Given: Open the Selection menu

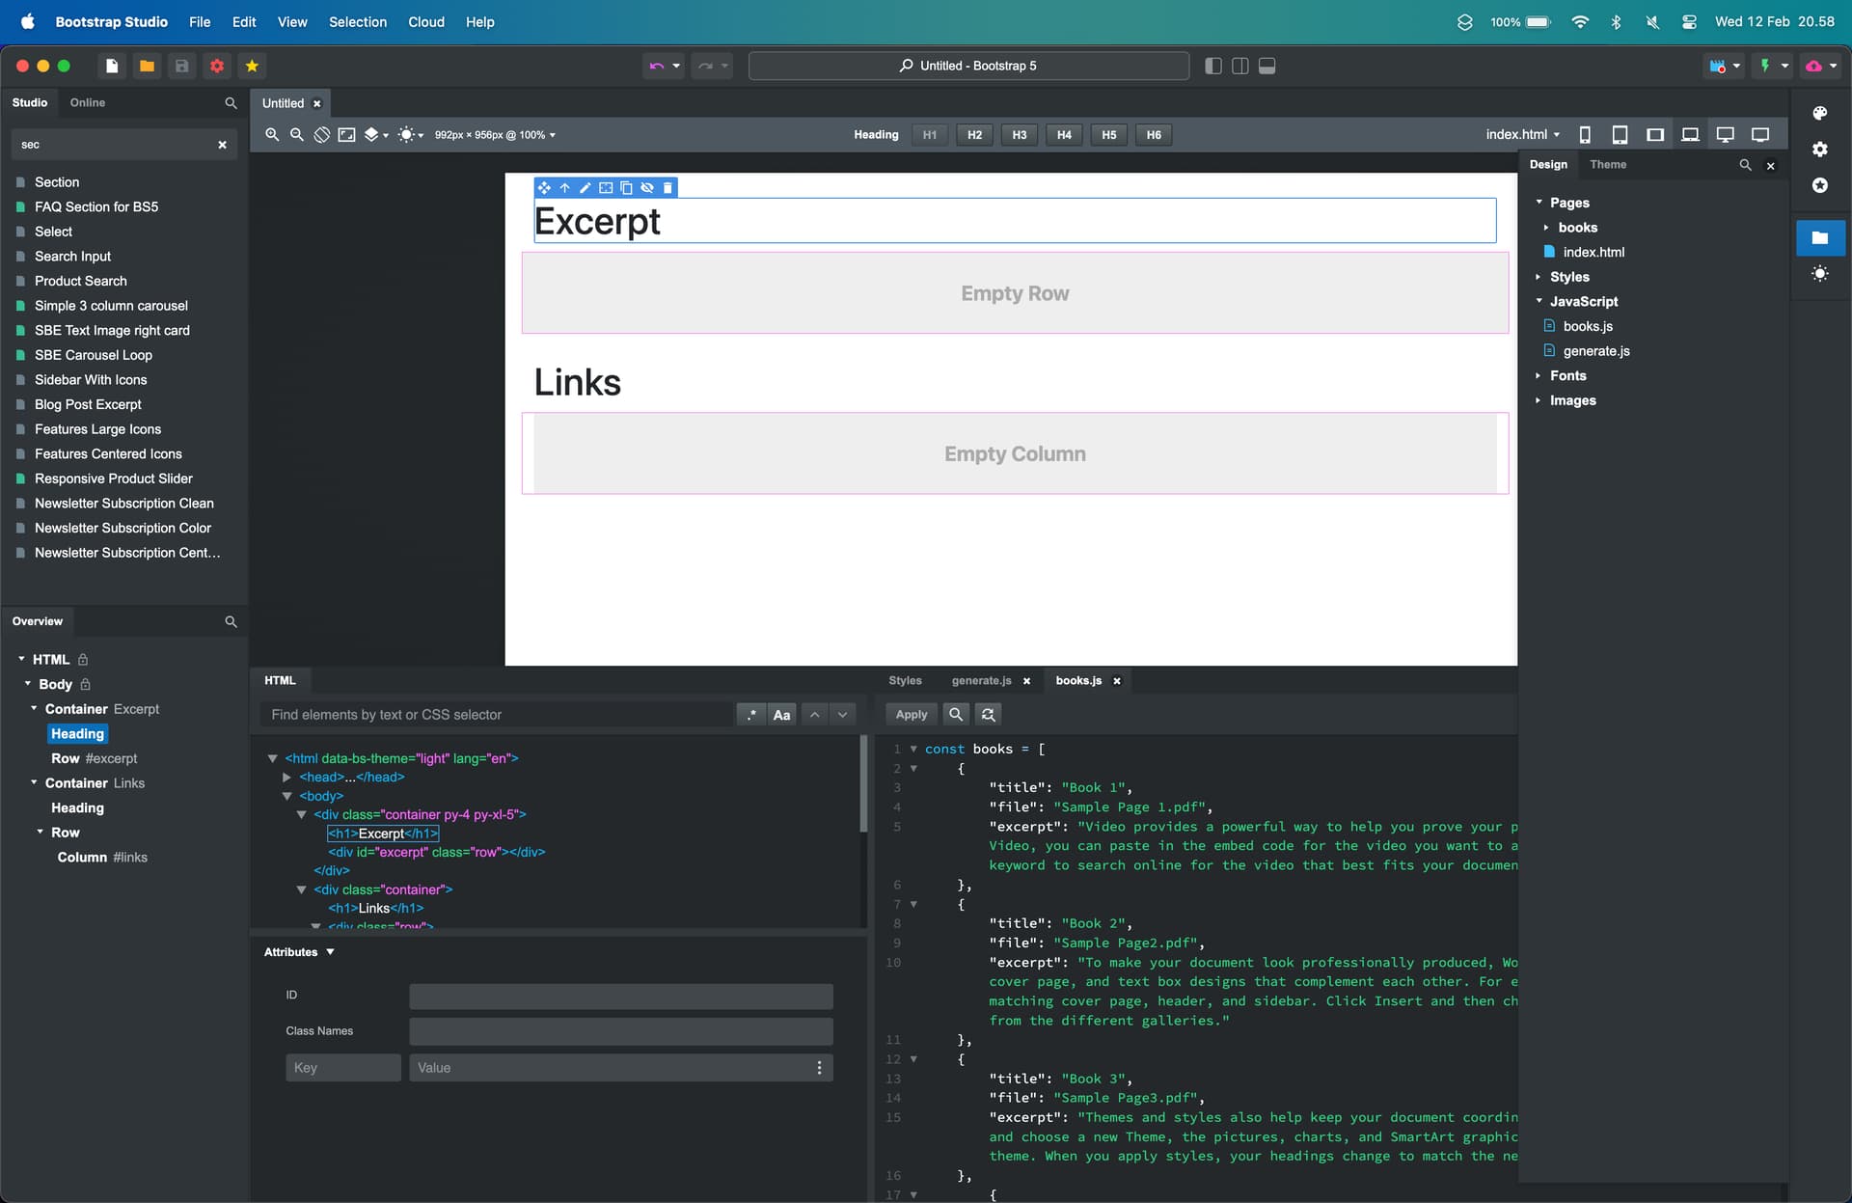Looking at the screenshot, I should [x=358, y=21].
